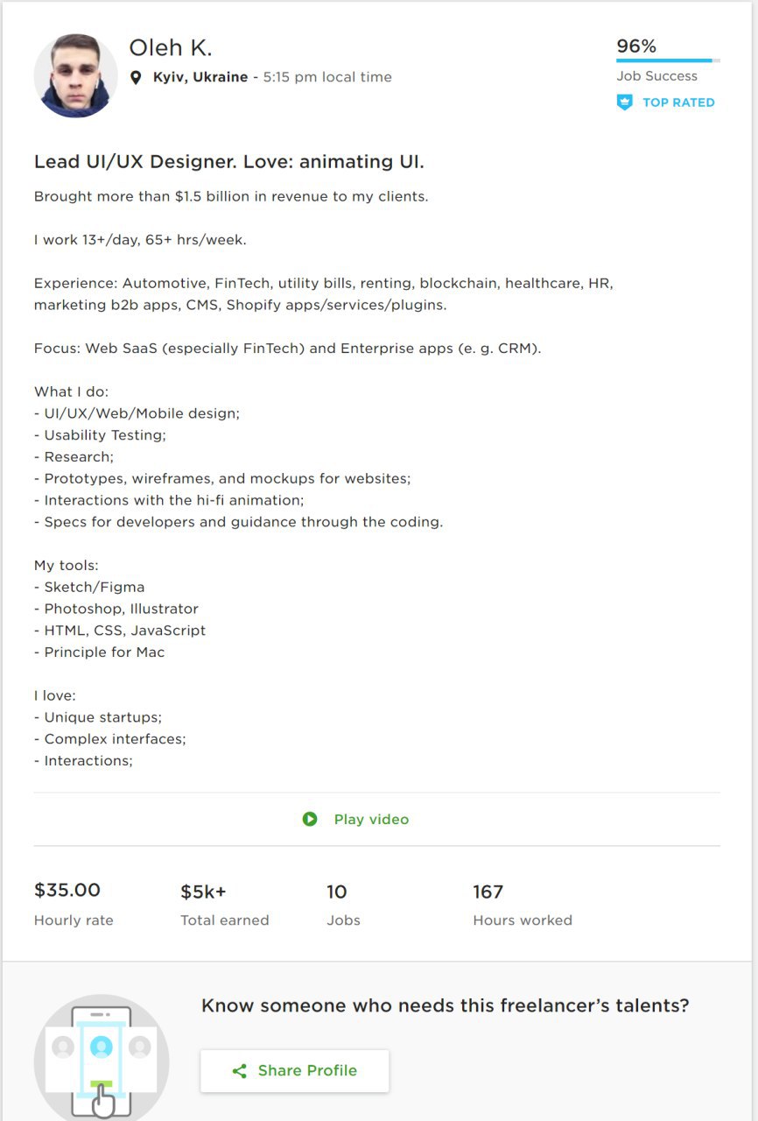Screen dimensions: 758x1121
Task: Click the 96% Job Success progress bar
Action: coord(668,60)
